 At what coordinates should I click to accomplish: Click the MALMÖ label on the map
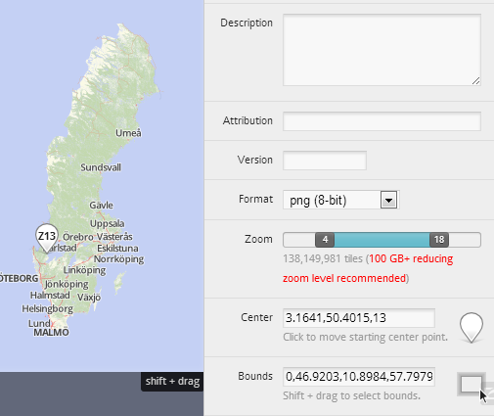[51, 333]
